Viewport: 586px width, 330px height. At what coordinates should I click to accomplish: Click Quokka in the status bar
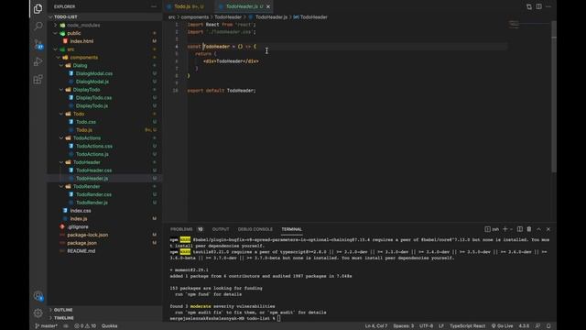point(110,326)
